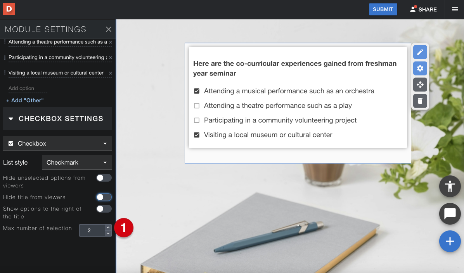Click the module title about co-curricular experiences
The image size is (464, 273).
[295, 68]
